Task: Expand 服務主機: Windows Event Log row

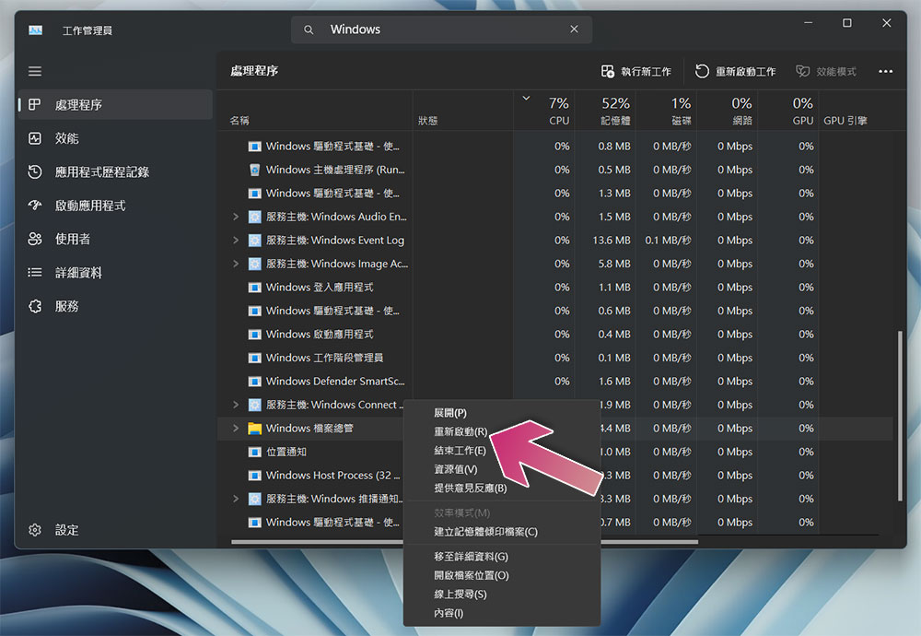Action: (236, 240)
